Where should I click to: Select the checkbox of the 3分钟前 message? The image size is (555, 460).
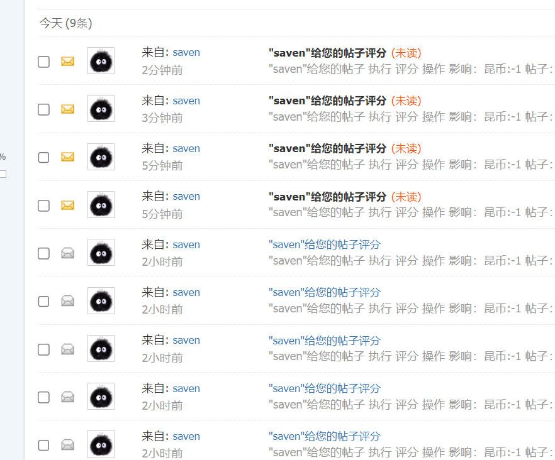coord(43,109)
